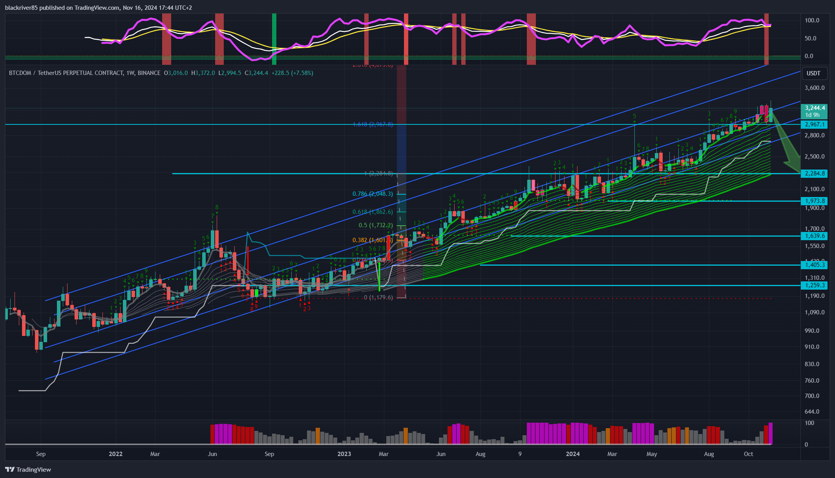The height and width of the screenshot is (478, 835).
Task: Click the May label on the time axis
Action: tap(652, 454)
